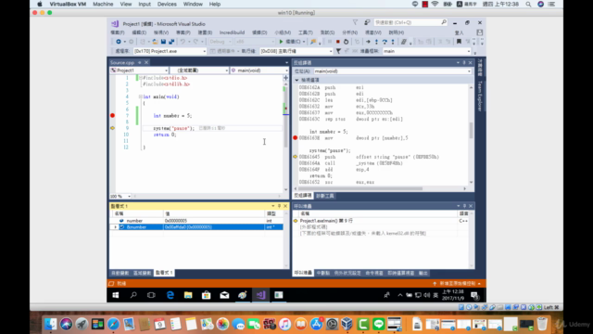Click the Save All icon
This screenshot has width=593, height=334.
pos(171,42)
